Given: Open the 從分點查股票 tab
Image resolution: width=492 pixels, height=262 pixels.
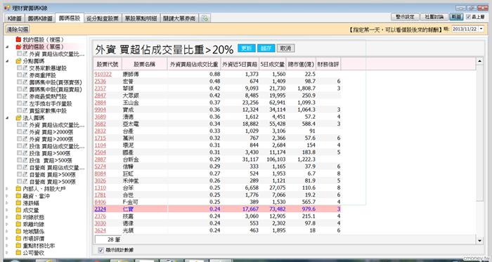Looking at the screenshot, I should coord(103,18).
